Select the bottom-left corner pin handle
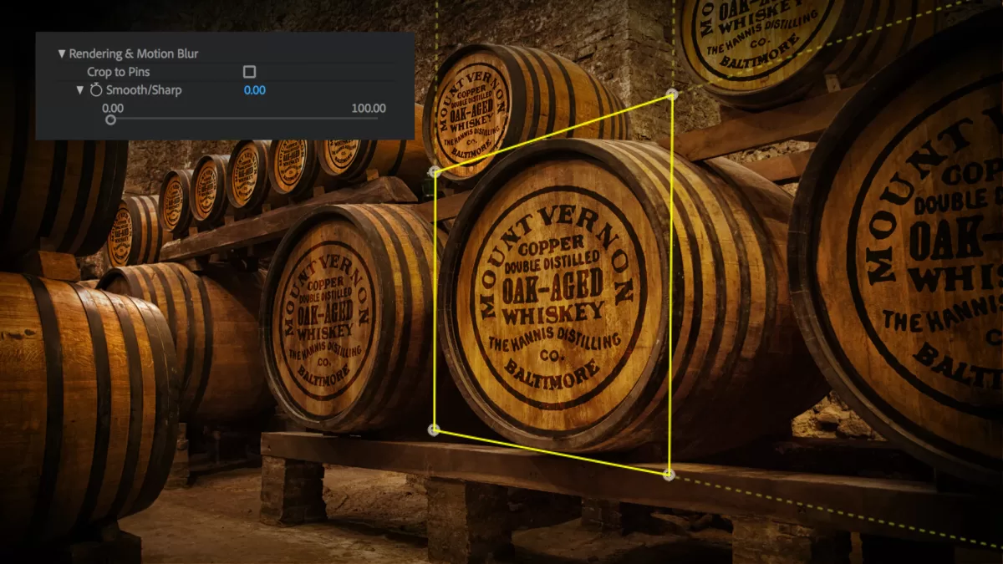This screenshot has width=1003, height=564. pyautogui.click(x=434, y=430)
